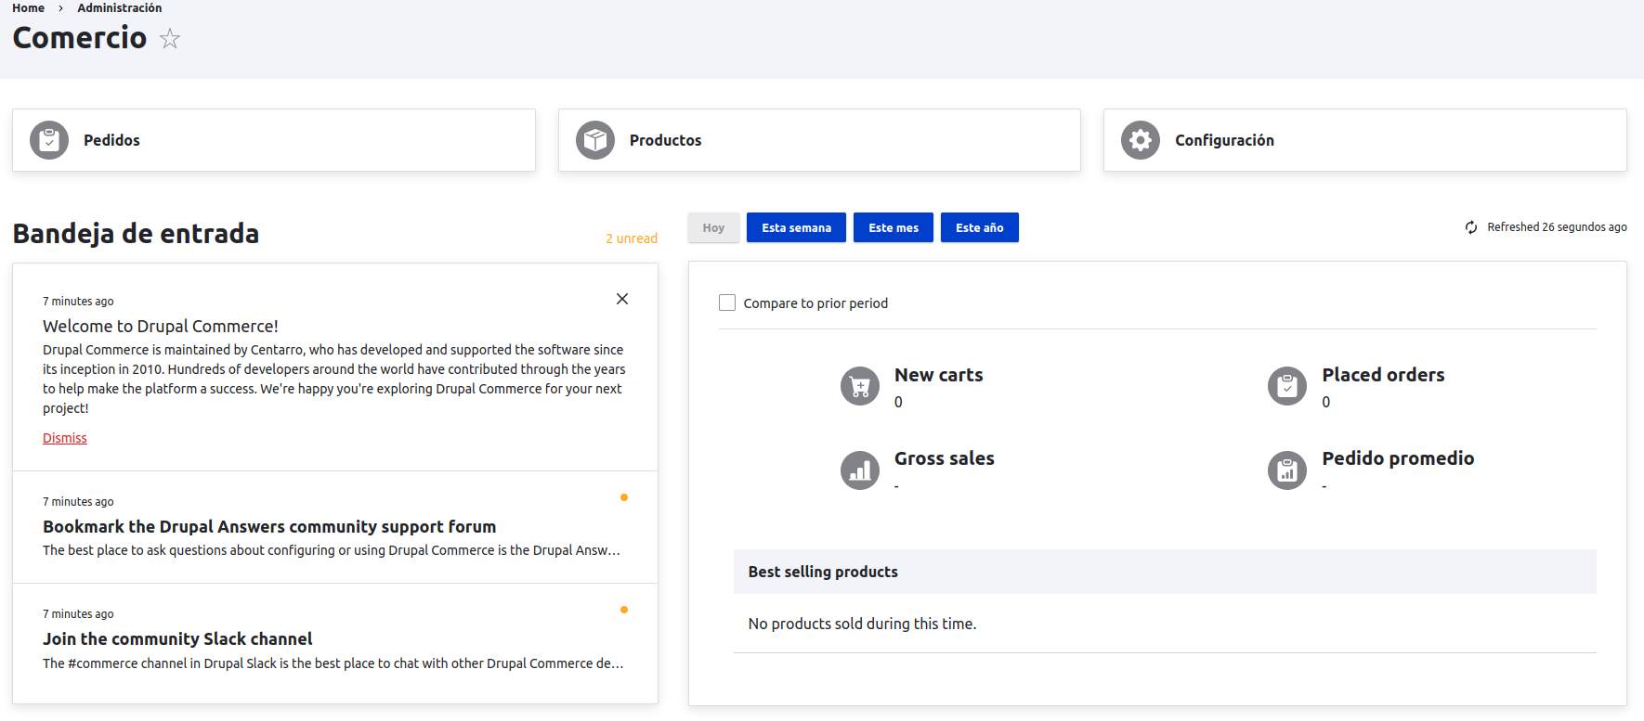Click the Bandeja de entrada heading
The height and width of the screenshot is (721, 1644).
click(x=136, y=234)
